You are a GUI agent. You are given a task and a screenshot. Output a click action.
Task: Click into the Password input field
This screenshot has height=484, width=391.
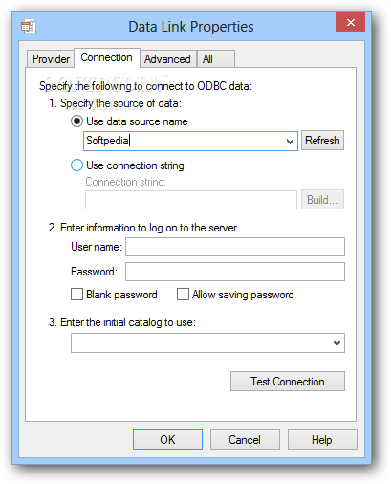tap(235, 272)
